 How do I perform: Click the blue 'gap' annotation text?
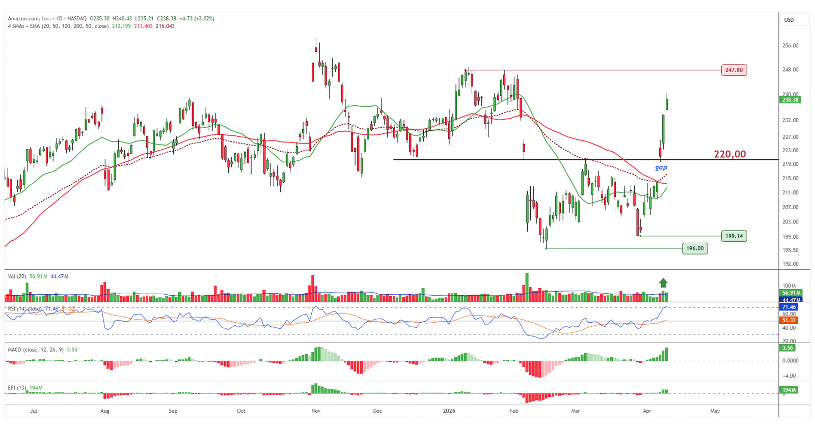[x=661, y=167]
